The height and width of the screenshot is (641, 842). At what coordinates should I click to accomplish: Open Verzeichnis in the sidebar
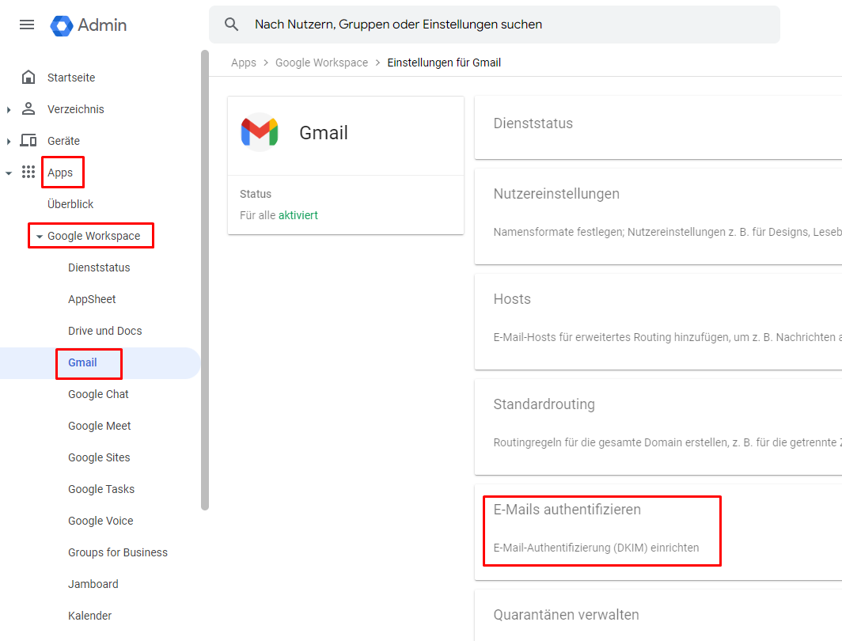point(76,109)
